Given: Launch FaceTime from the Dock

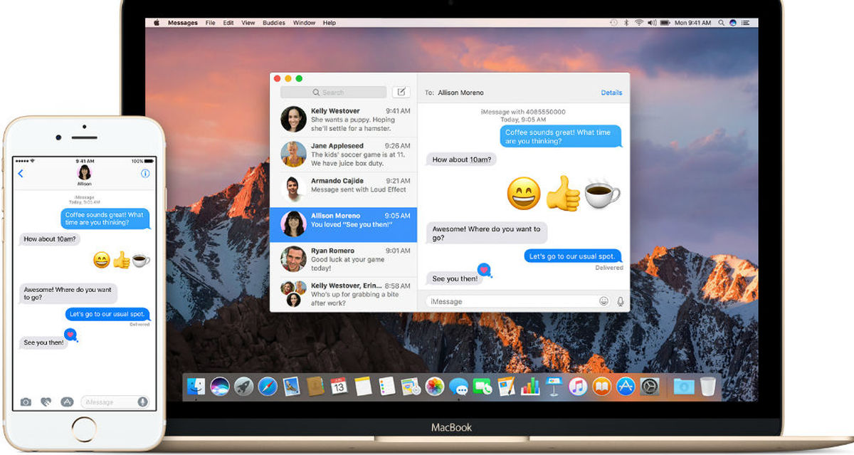Looking at the screenshot, I should 483,387.
